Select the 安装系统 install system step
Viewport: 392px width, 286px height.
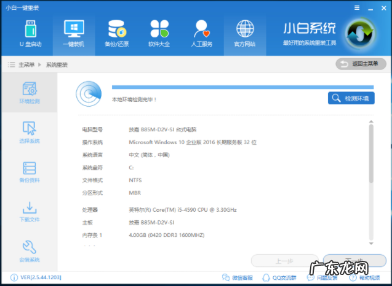[30, 251]
